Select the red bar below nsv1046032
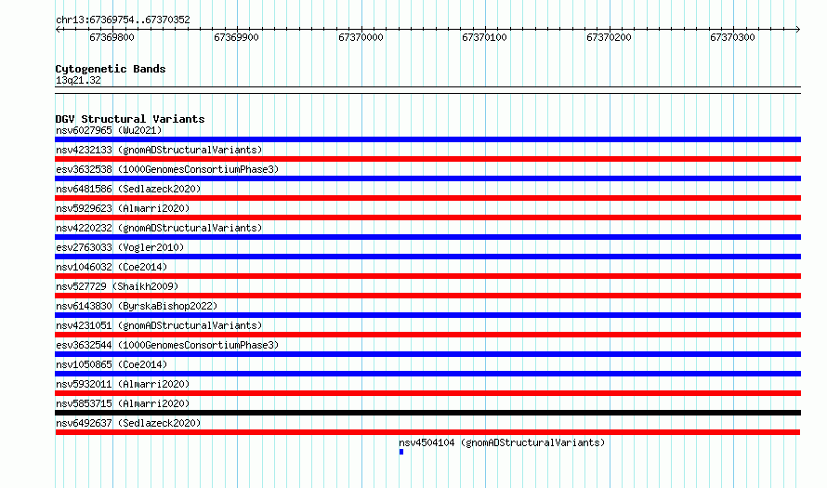This screenshot has width=827, height=488. pyautogui.click(x=427, y=276)
